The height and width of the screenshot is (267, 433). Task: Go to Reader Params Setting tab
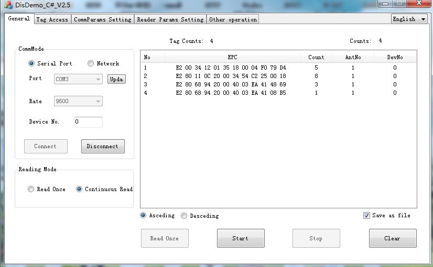pos(170,19)
